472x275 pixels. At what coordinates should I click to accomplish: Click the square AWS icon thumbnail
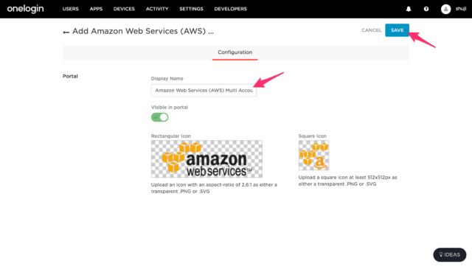pos(313,156)
